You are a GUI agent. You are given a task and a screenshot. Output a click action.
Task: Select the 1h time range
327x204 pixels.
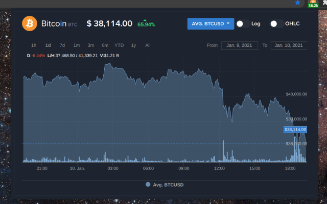[34, 45]
